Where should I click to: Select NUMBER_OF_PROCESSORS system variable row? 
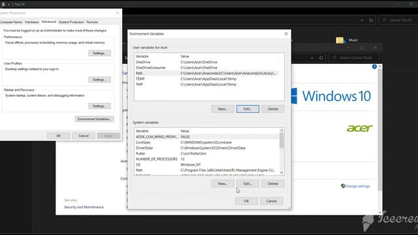tap(207, 159)
